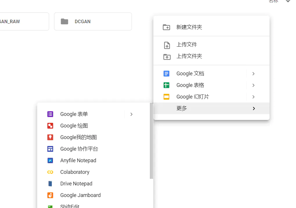Click the Anyfile Notepad icon
296x208 pixels.
pyautogui.click(x=50, y=160)
